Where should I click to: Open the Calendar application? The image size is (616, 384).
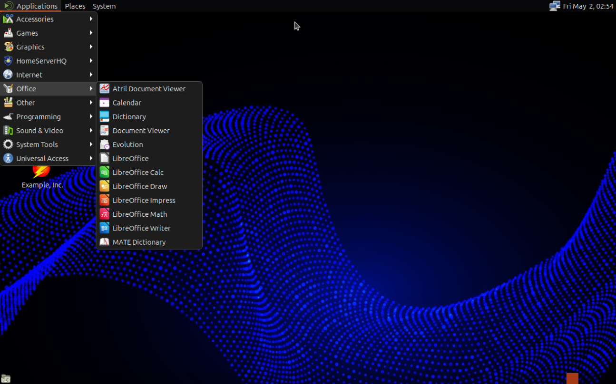click(x=127, y=103)
